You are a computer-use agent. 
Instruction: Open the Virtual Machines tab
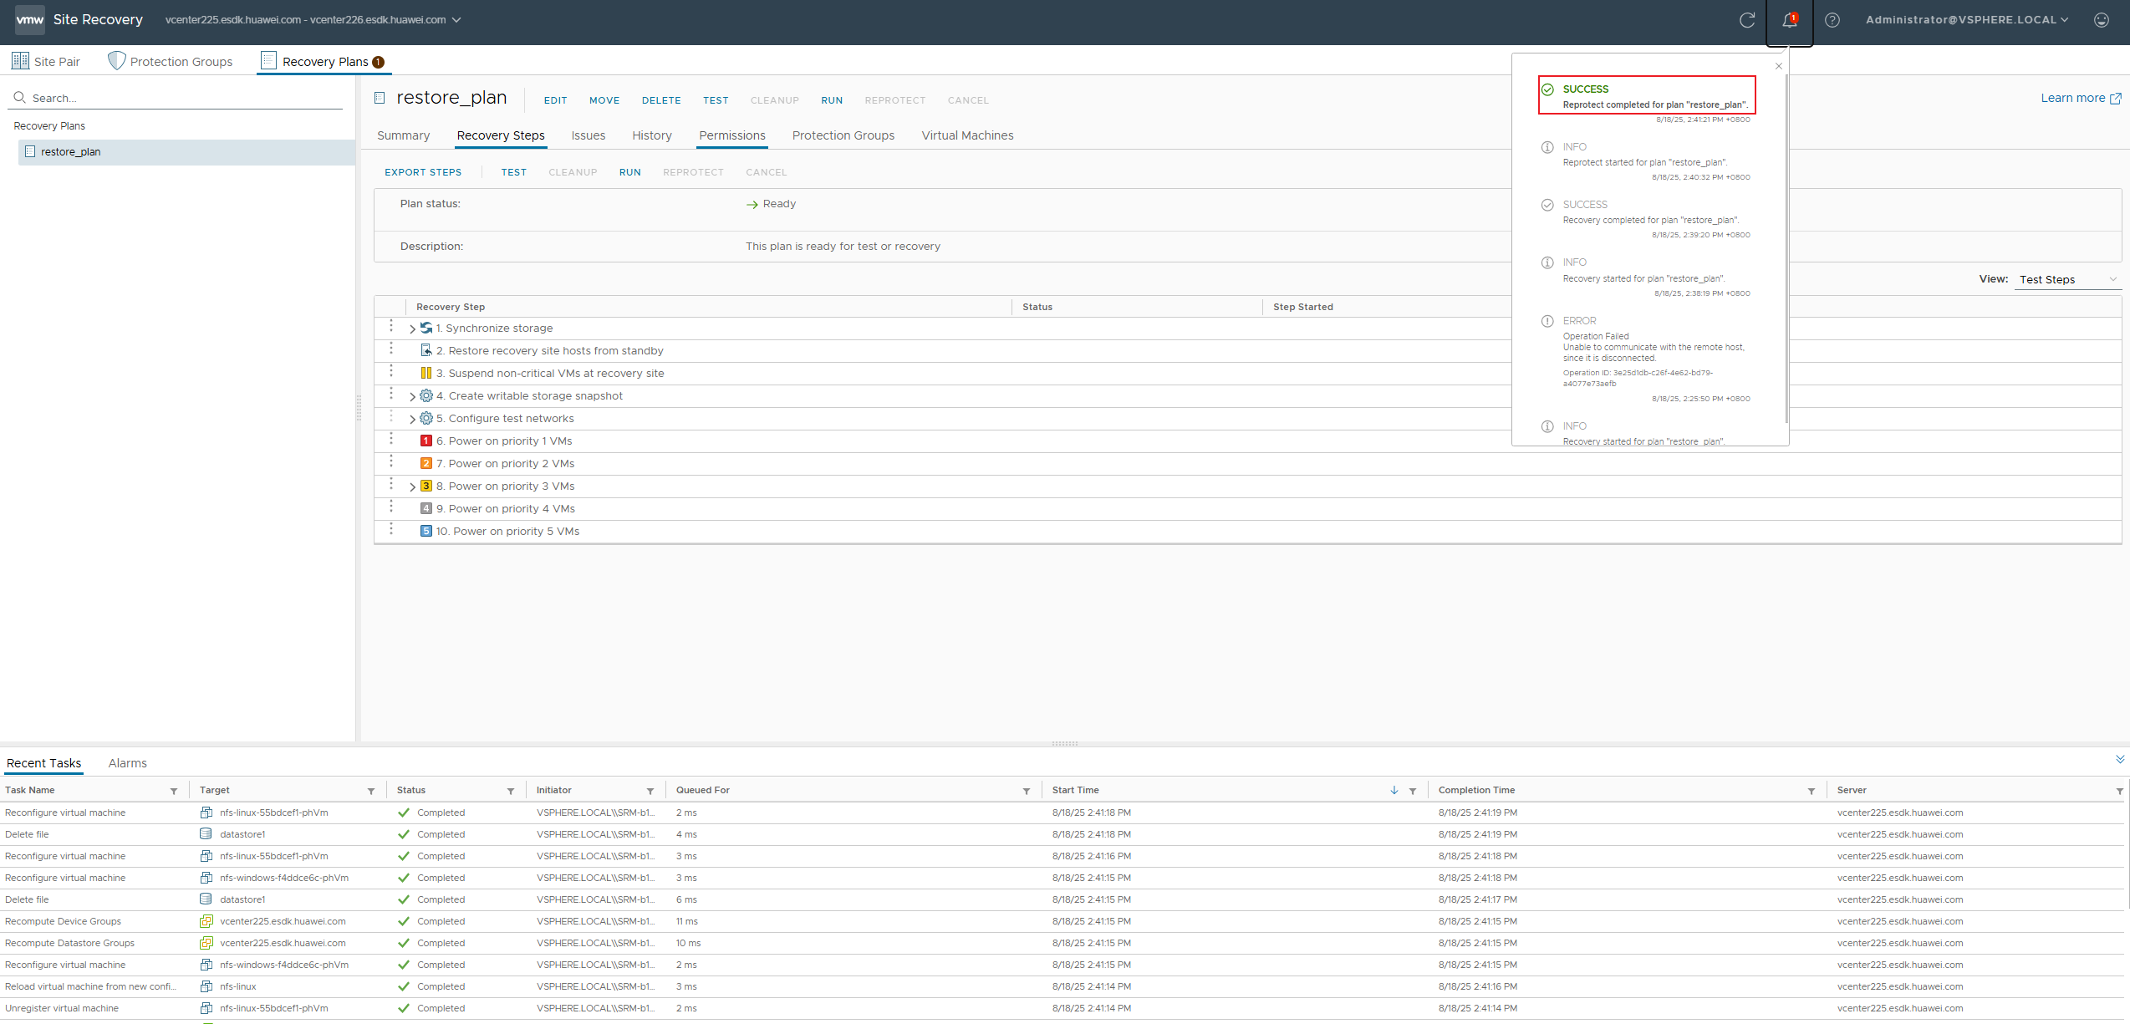pos(967,135)
